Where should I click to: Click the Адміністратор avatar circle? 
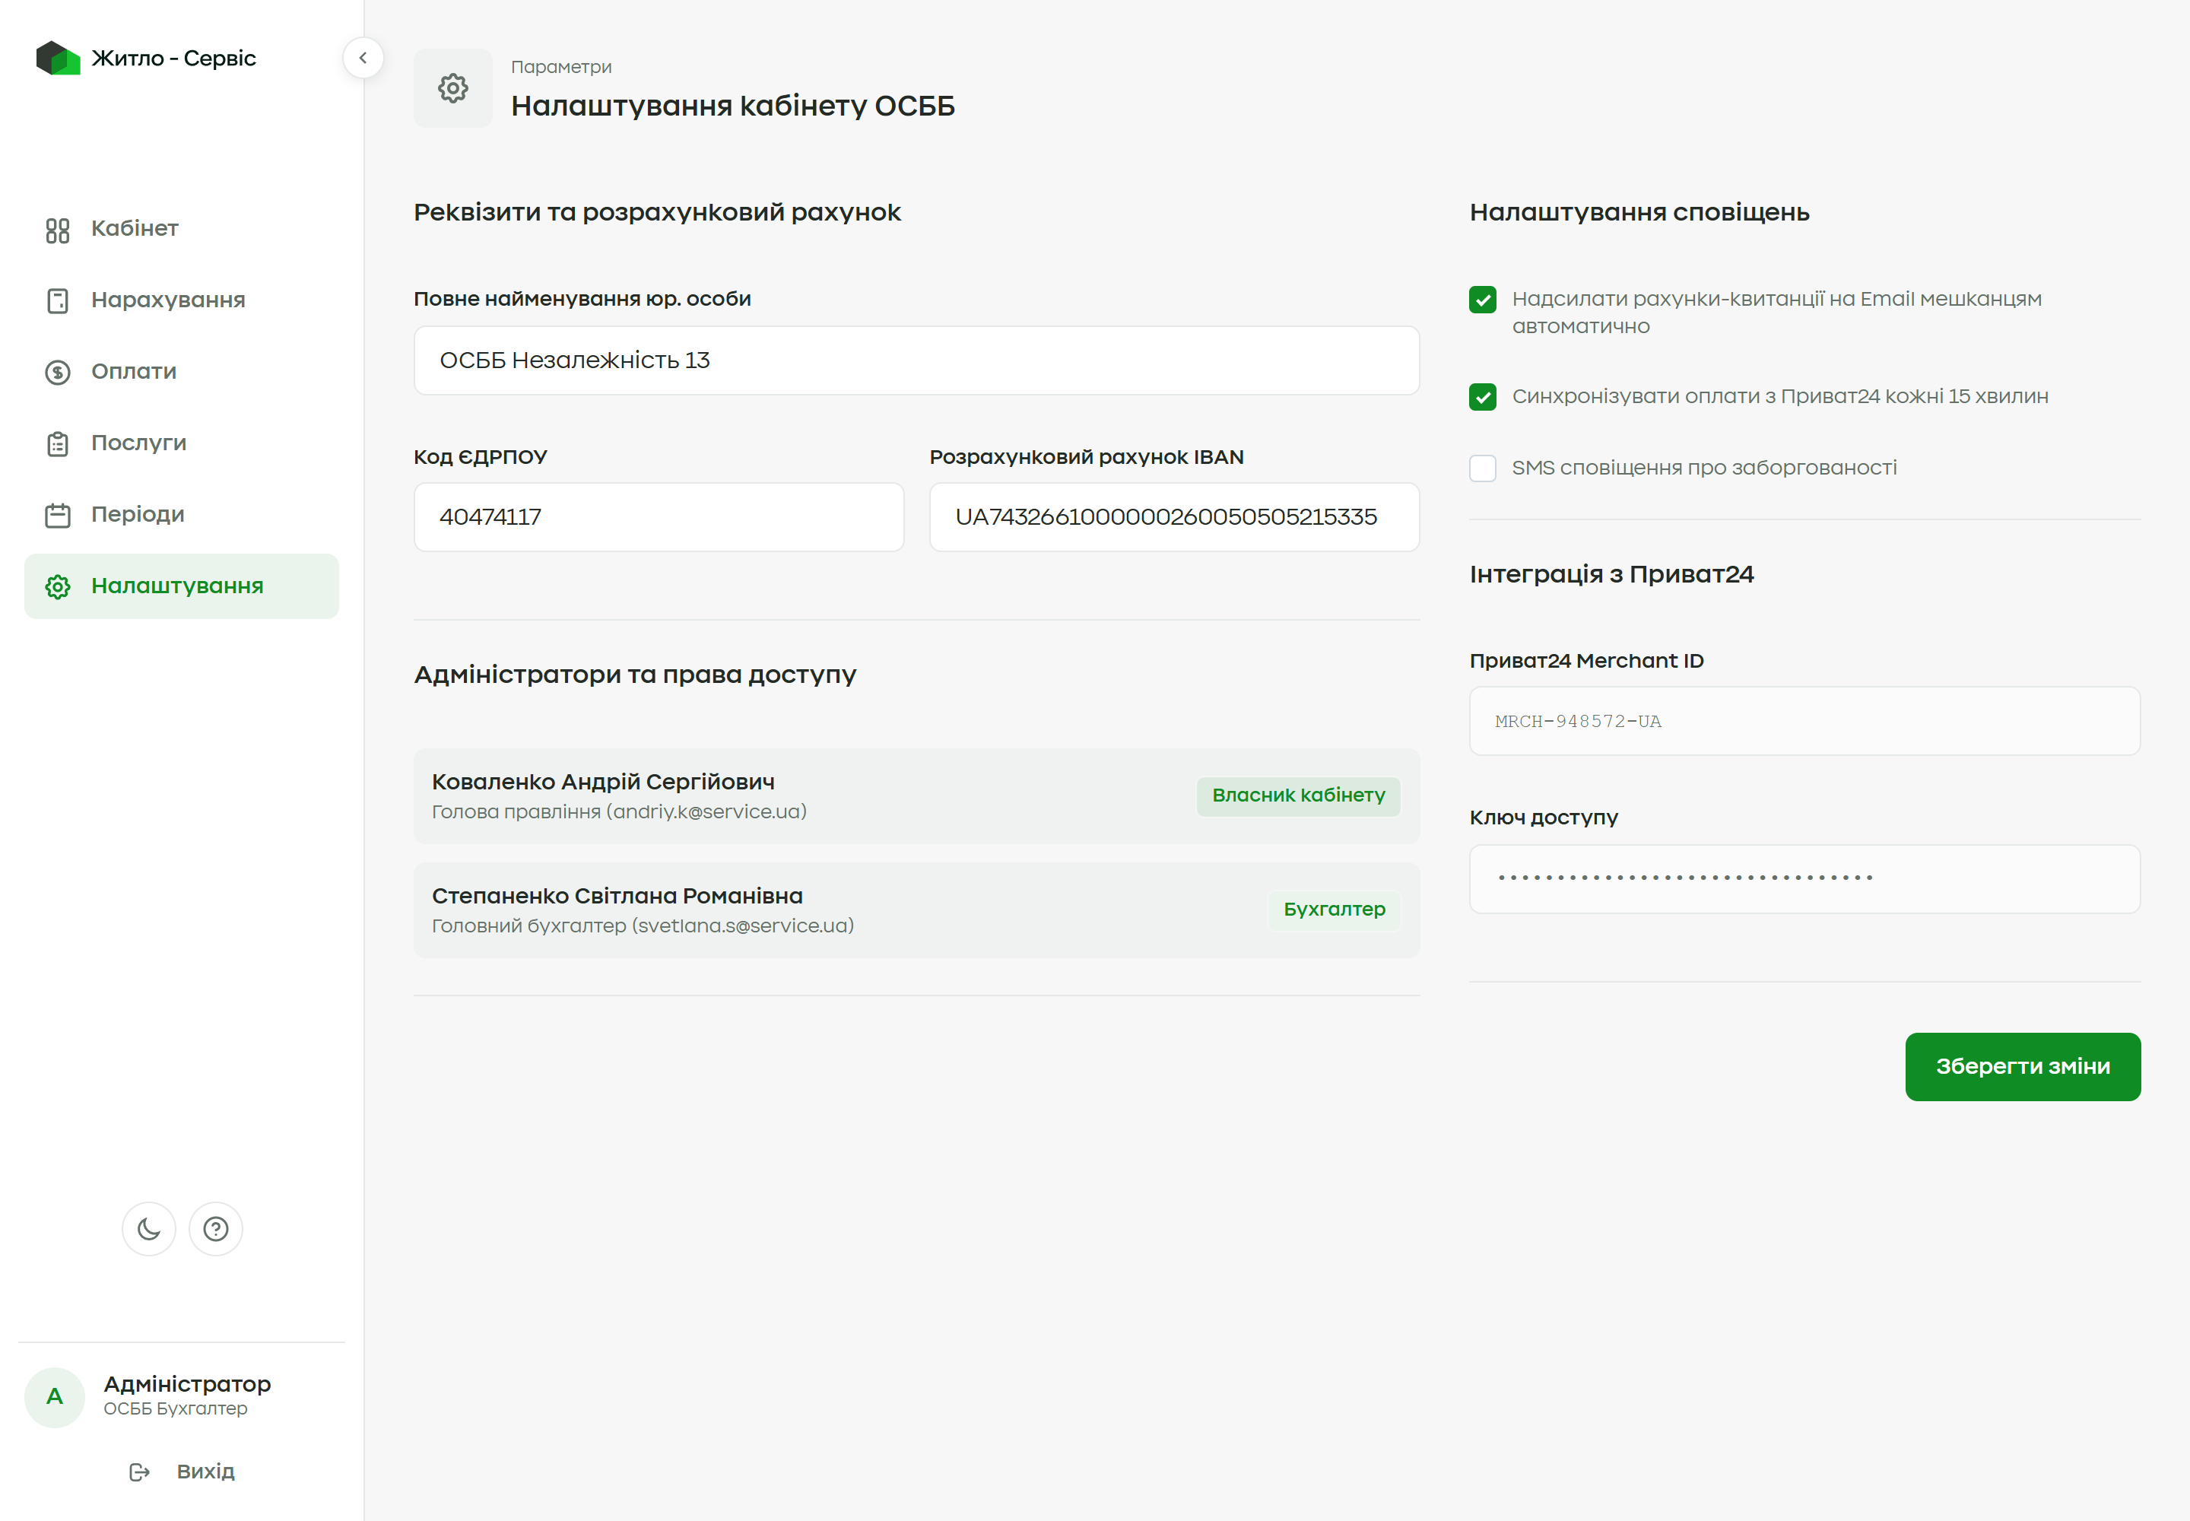(x=54, y=1396)
